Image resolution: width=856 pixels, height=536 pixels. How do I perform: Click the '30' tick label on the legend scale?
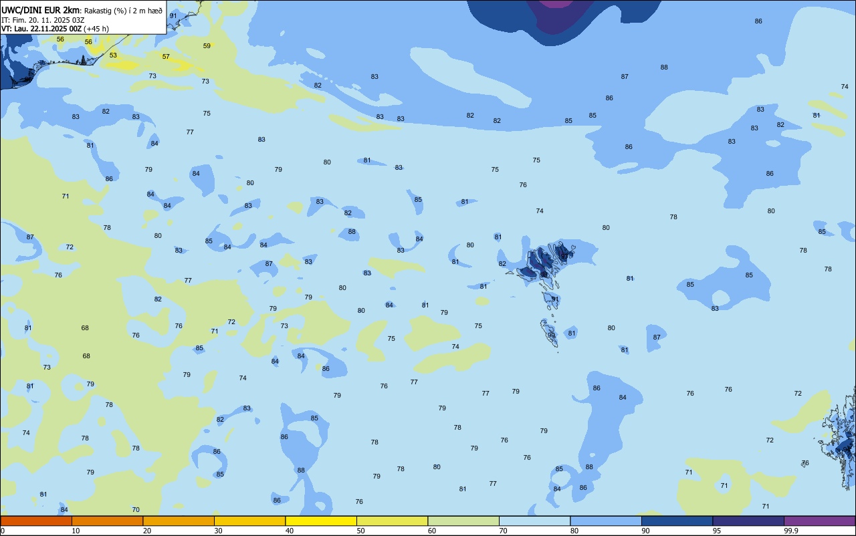pos(219,531)
